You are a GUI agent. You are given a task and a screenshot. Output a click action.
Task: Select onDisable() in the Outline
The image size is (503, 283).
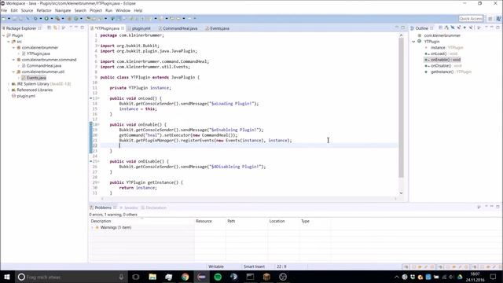(x=441, y=65)
